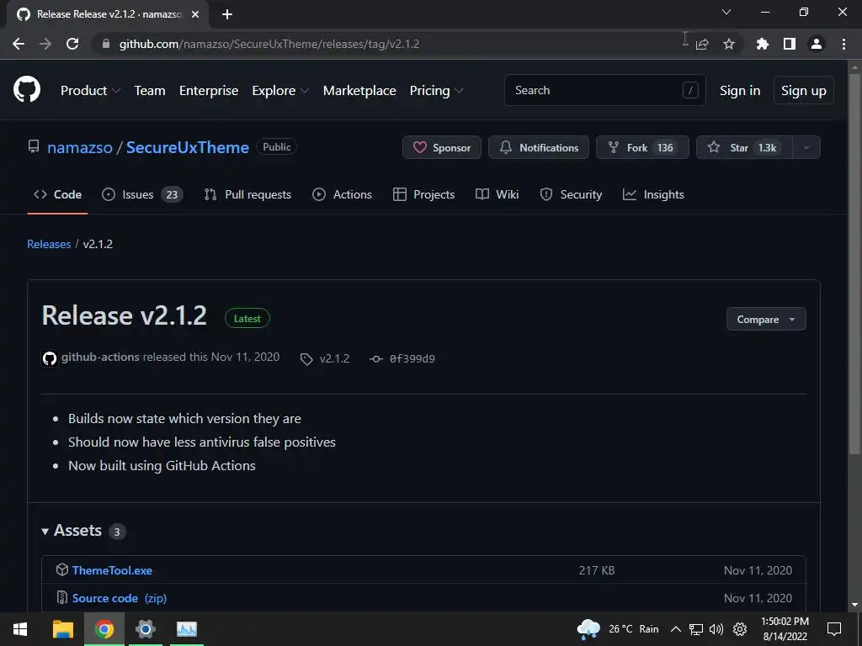Click the v2.1.2 tag icon
The height and width of the screenshot is (646, 862).
(306, 359)
